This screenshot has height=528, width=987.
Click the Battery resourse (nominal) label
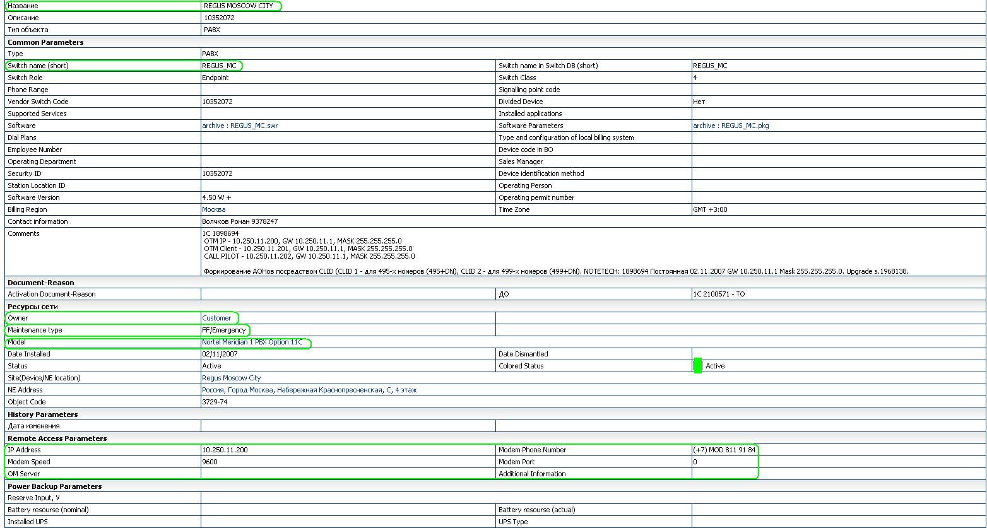[48, 510]
